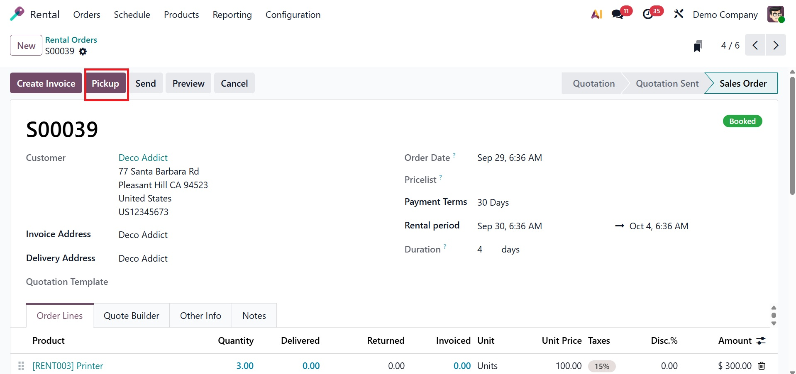Screen dimensions: 796x374
Task: Open the gear actions menu for S00039
Action: tap(83, 51)
